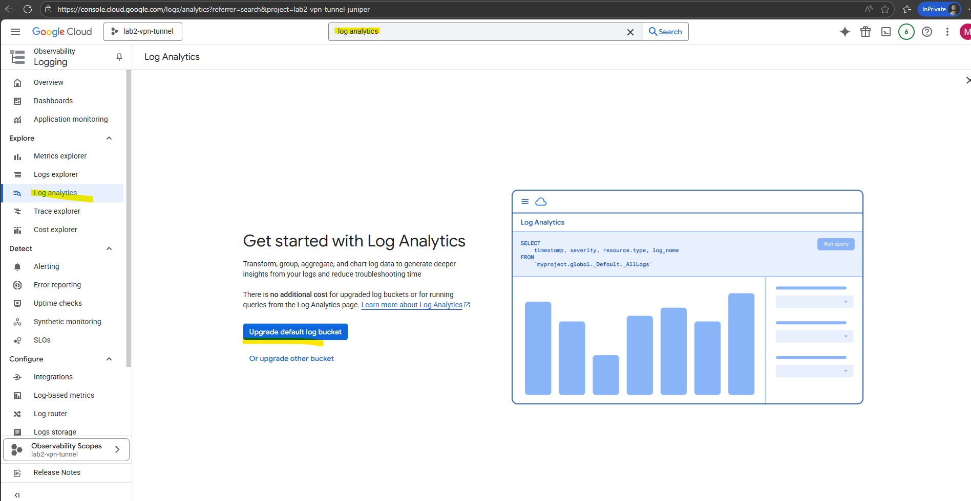
Task: Collapse the Detect section
Action: point(109,248)
